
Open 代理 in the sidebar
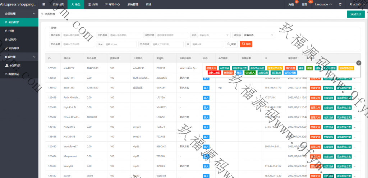[11, 31]
